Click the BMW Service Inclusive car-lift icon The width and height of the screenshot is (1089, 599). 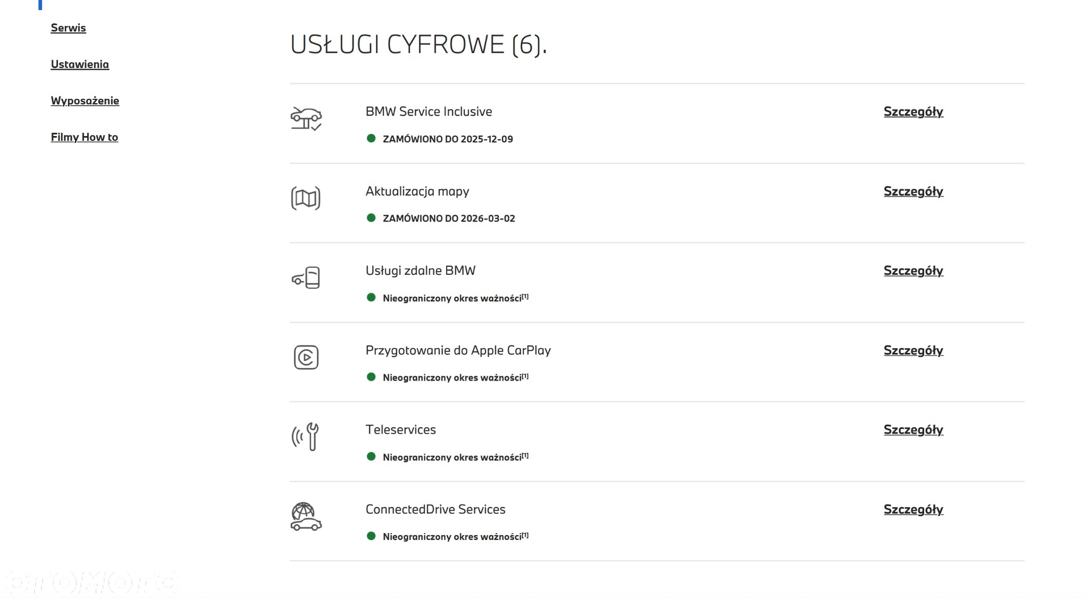pos(306,119)
